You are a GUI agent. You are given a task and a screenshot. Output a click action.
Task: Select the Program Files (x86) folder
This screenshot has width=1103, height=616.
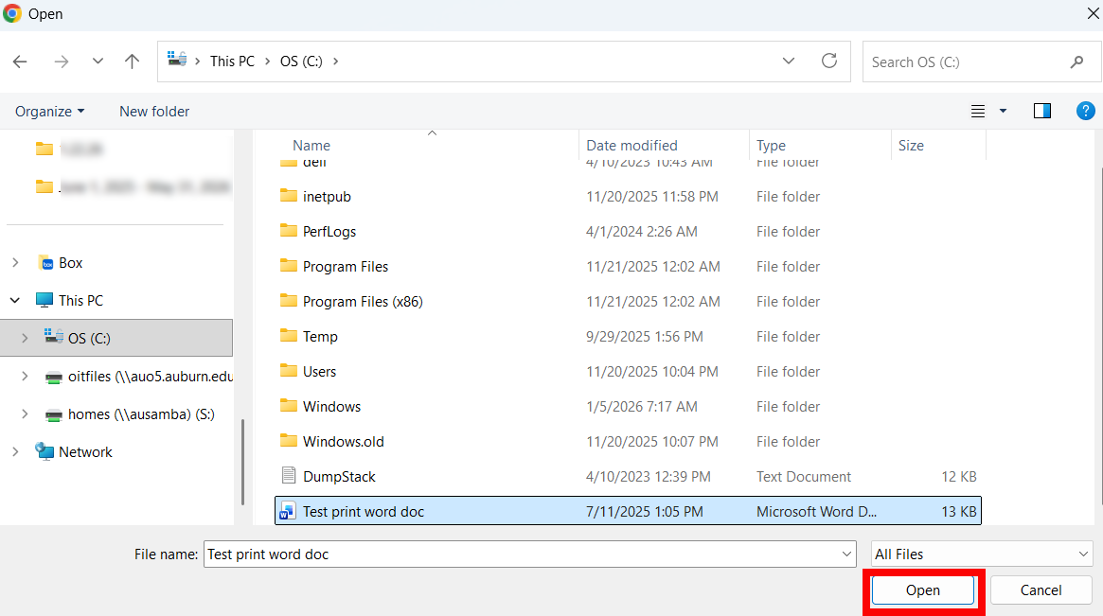click(x=363, y=302)
